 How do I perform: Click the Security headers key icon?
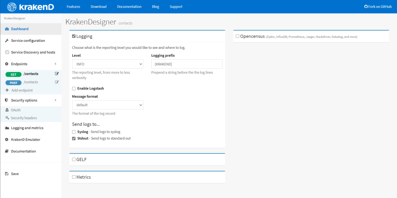pos(7,118)
